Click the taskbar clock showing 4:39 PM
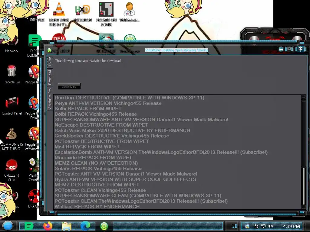Viewport: 310px width, 232px height. pyautogui.click(x=291, y=227)
